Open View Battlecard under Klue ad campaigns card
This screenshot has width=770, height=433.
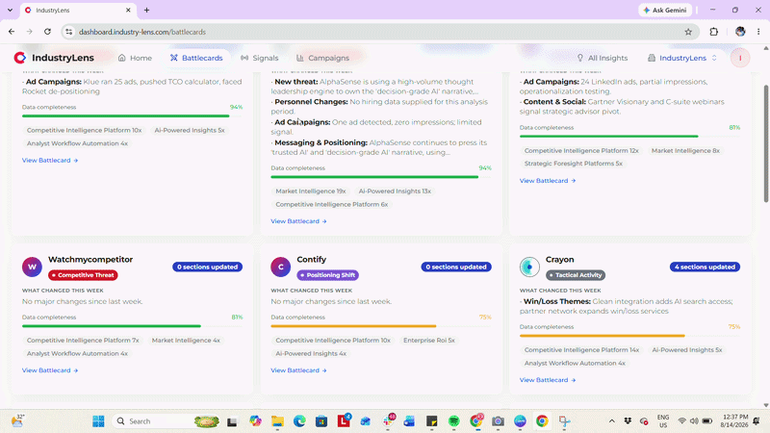tap(50, 161)
